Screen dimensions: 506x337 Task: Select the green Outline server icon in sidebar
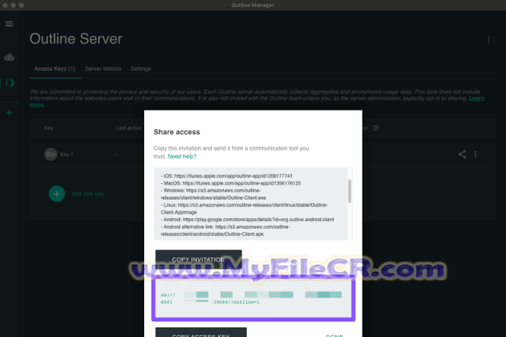tap(10, 83)
